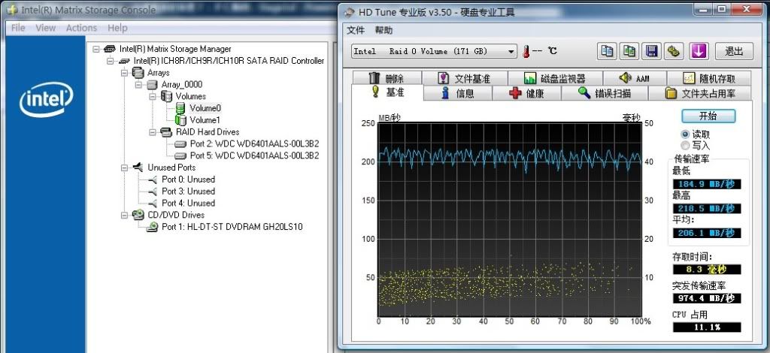
Task: Click the Intel logo in the side panel
Action: (x=46, y=100)
